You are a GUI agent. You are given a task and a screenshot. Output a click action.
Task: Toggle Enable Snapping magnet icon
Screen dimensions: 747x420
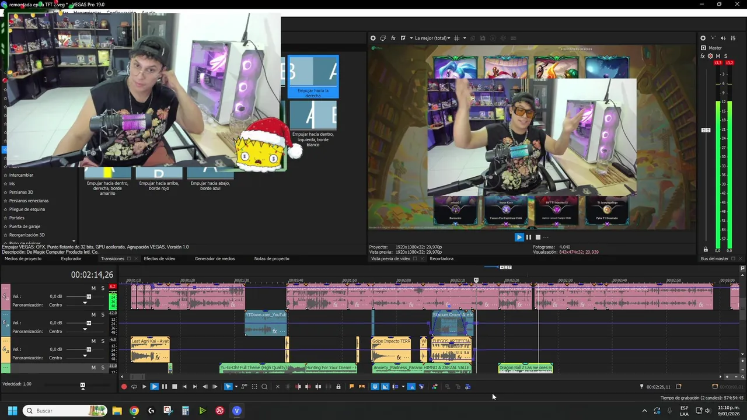click(x=375, y=387)
